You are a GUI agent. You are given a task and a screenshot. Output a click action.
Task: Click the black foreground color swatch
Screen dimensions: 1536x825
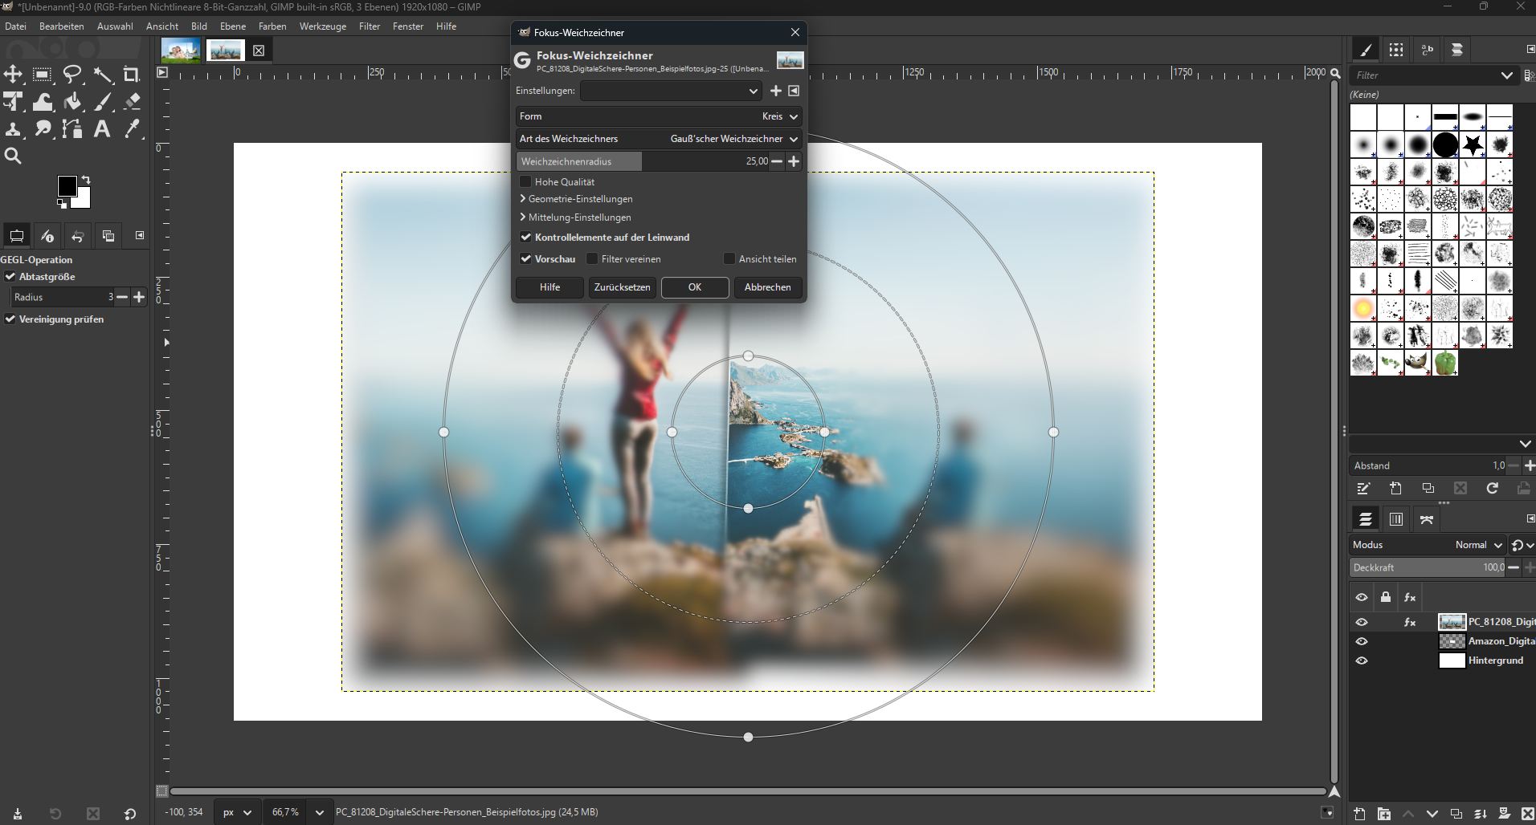coord(67,186)
